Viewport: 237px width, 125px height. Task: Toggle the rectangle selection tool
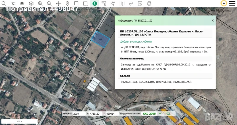click(x=76, y=4)
